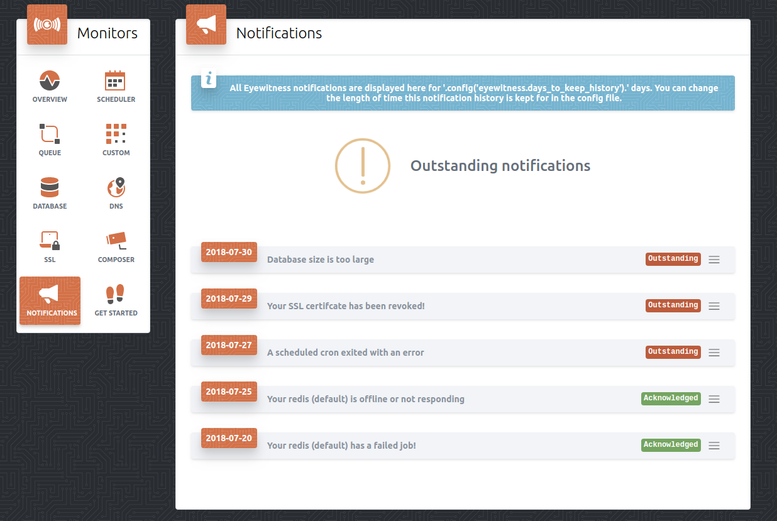Click the Notifications panel title text
The width and height of the screenshot is (777, 521).
[279, 33]
